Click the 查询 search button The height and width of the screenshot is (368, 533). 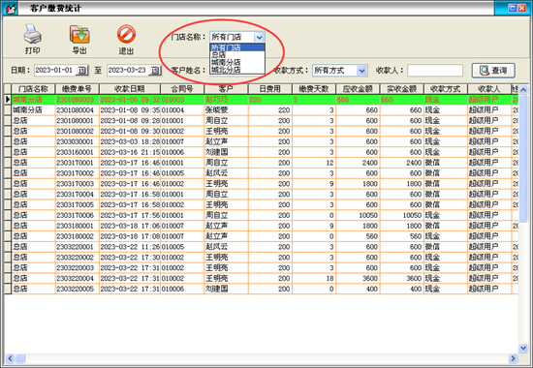pos(493,71)
